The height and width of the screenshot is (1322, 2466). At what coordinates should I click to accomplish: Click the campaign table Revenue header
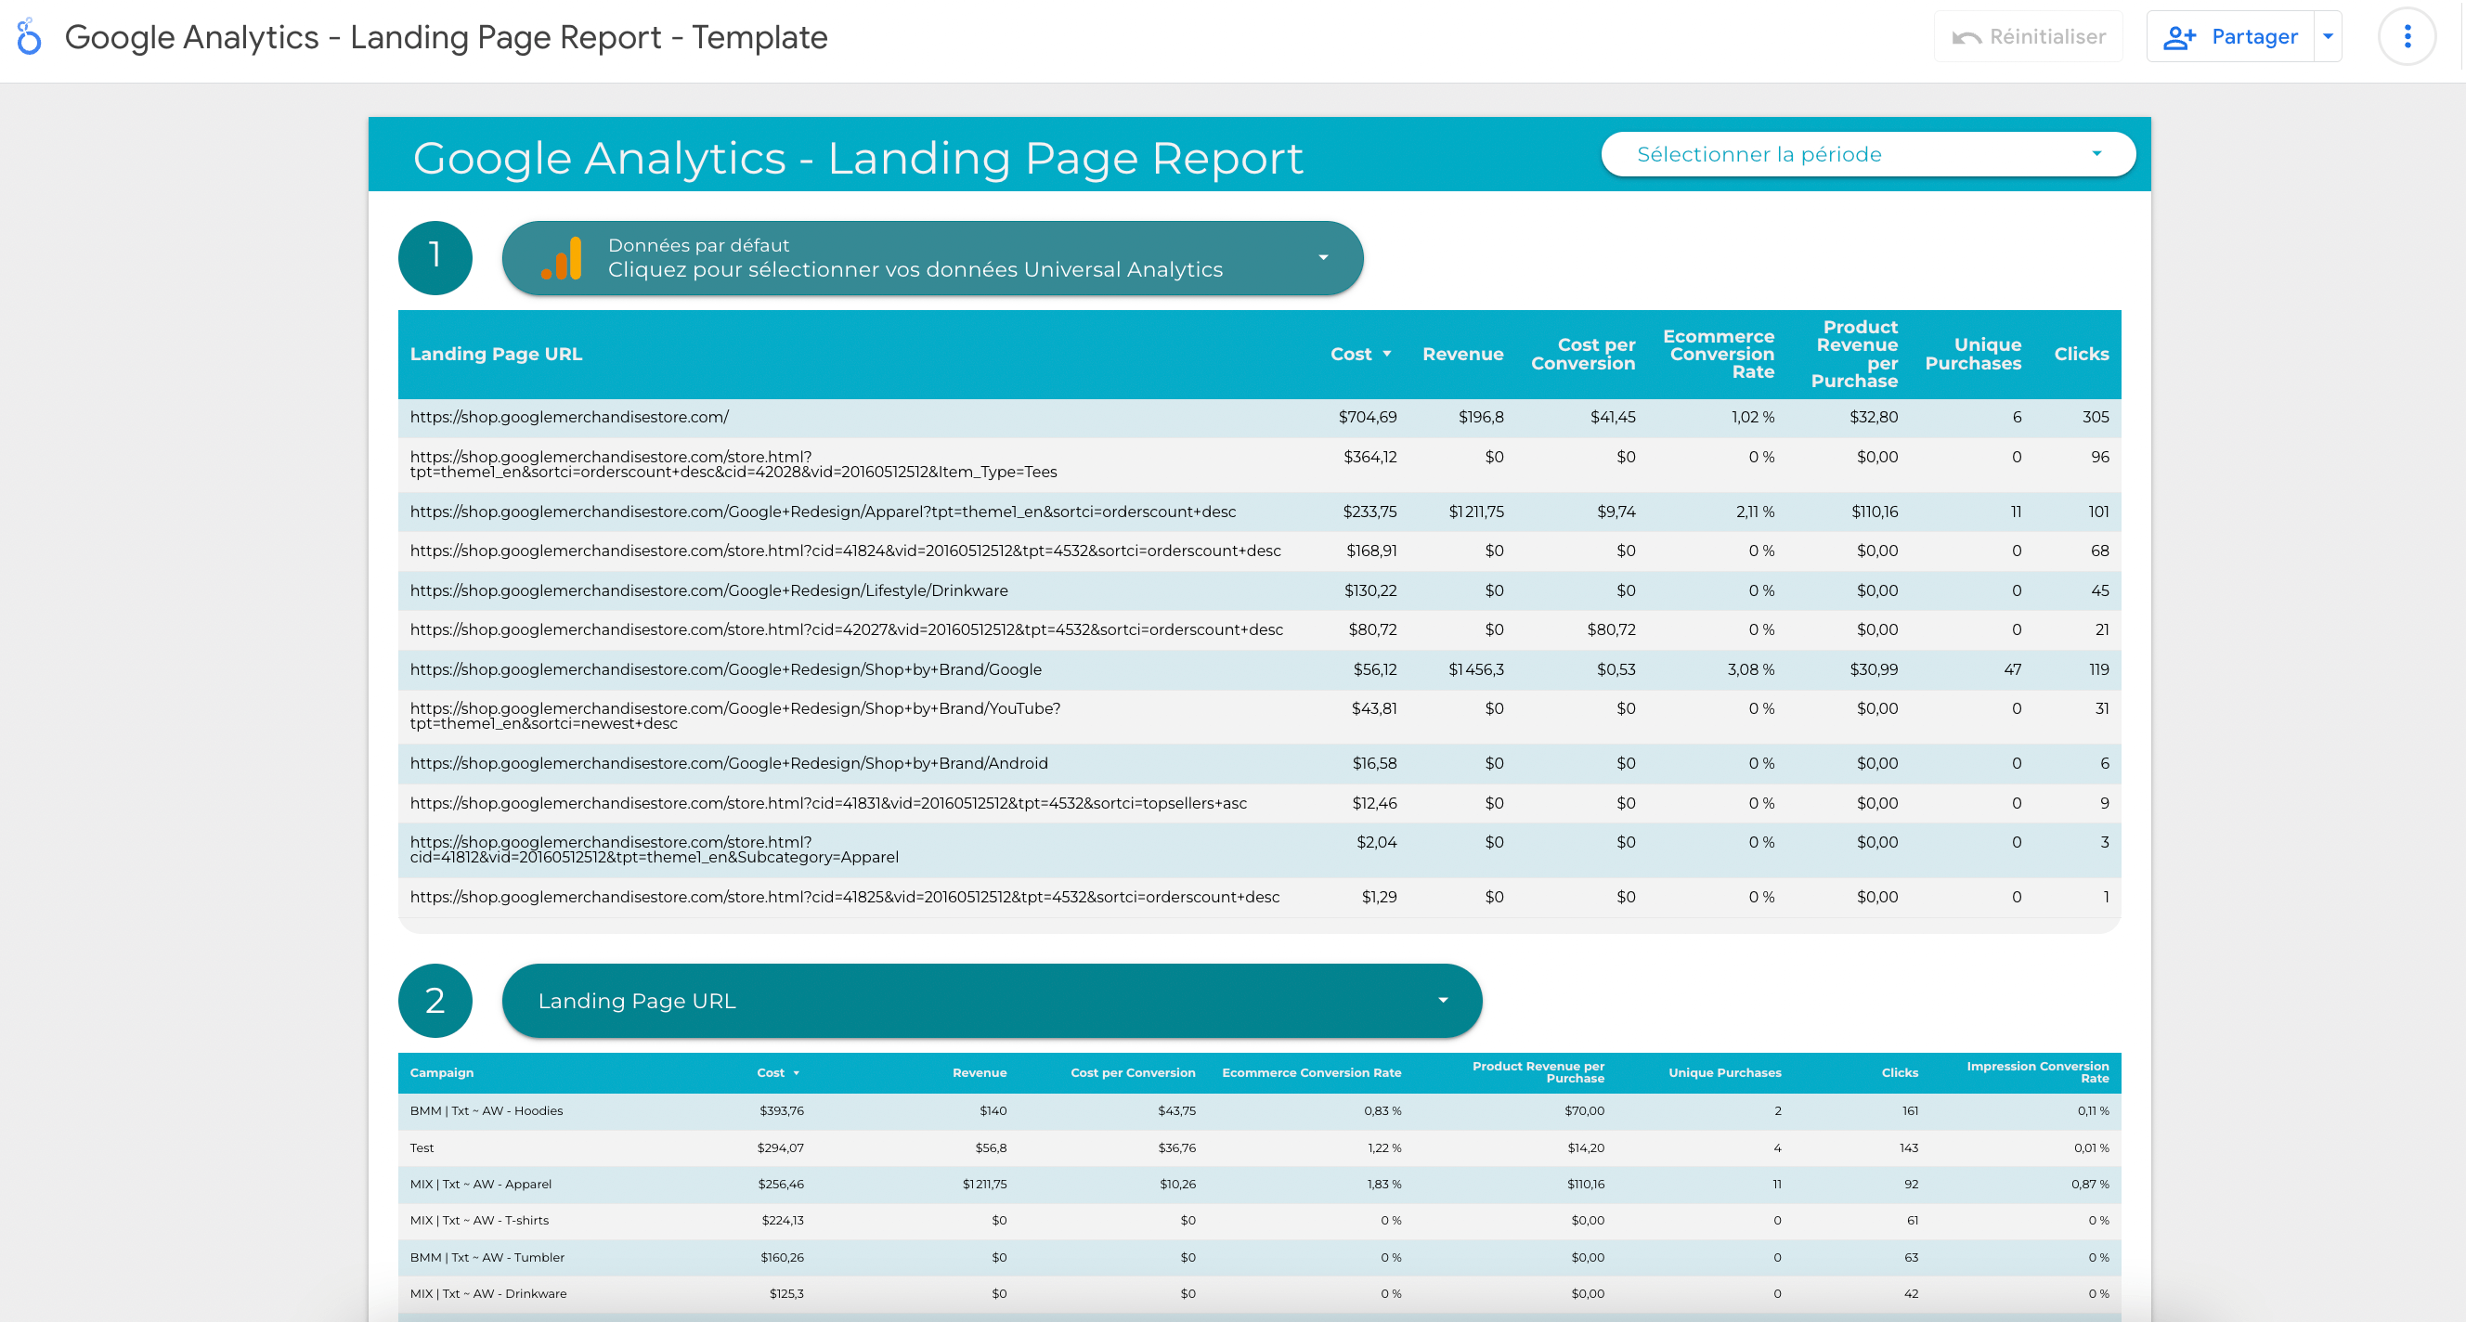click(980, 1073)
